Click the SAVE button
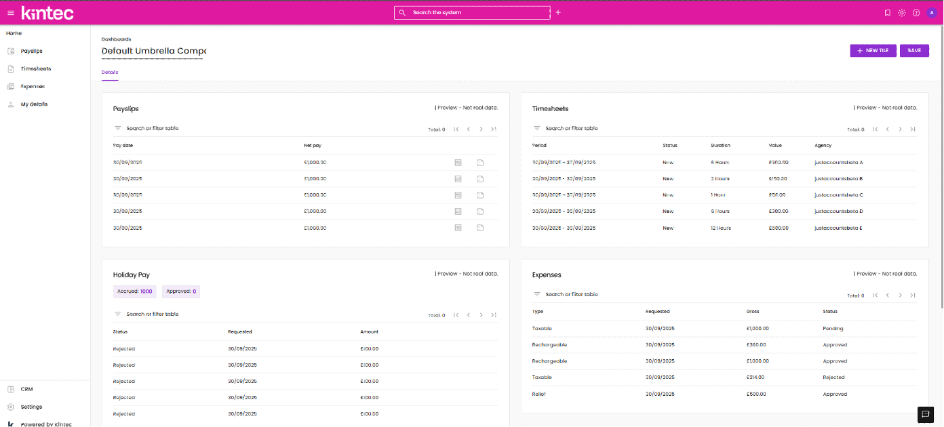The width and height of the screenshot is (944, 427). [x=914, y=51]
